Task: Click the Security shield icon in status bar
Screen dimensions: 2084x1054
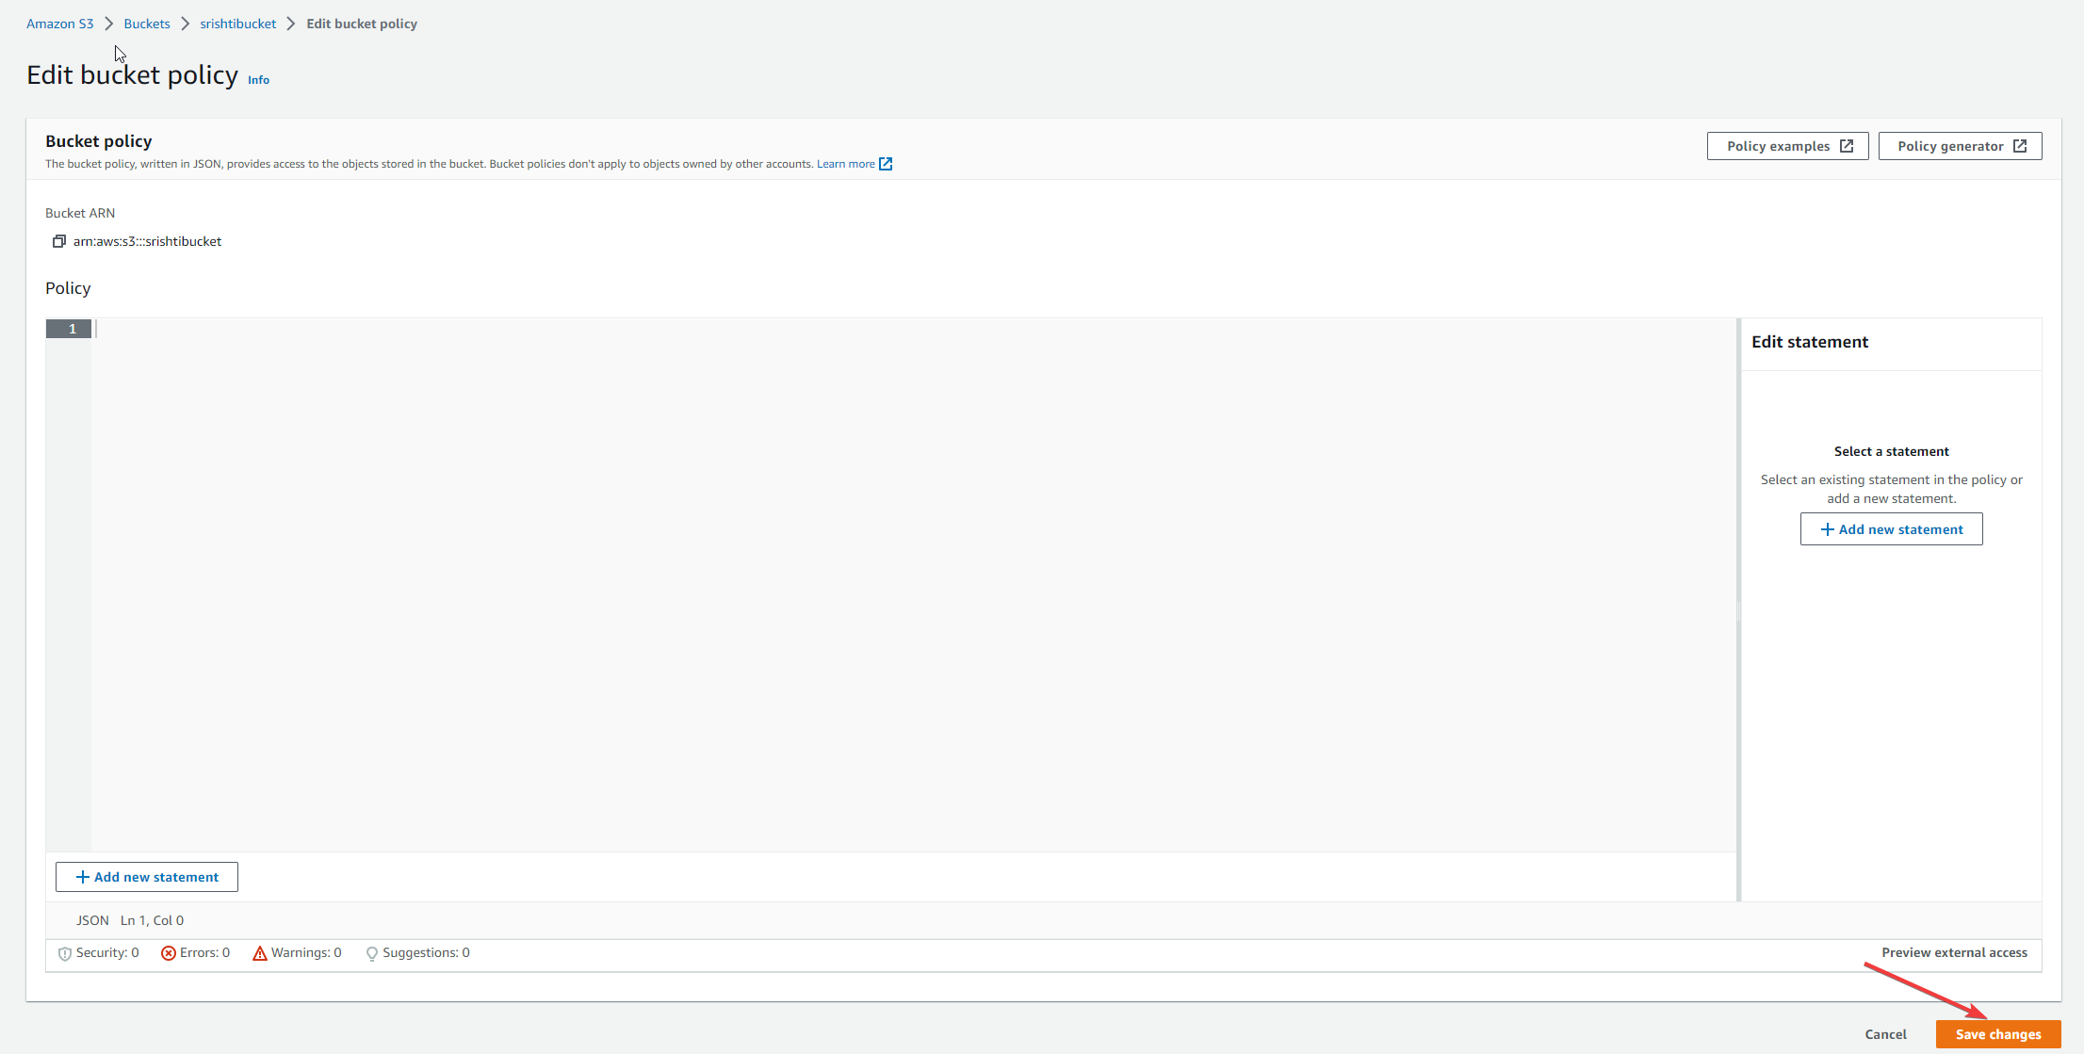Action: point(65,953)
